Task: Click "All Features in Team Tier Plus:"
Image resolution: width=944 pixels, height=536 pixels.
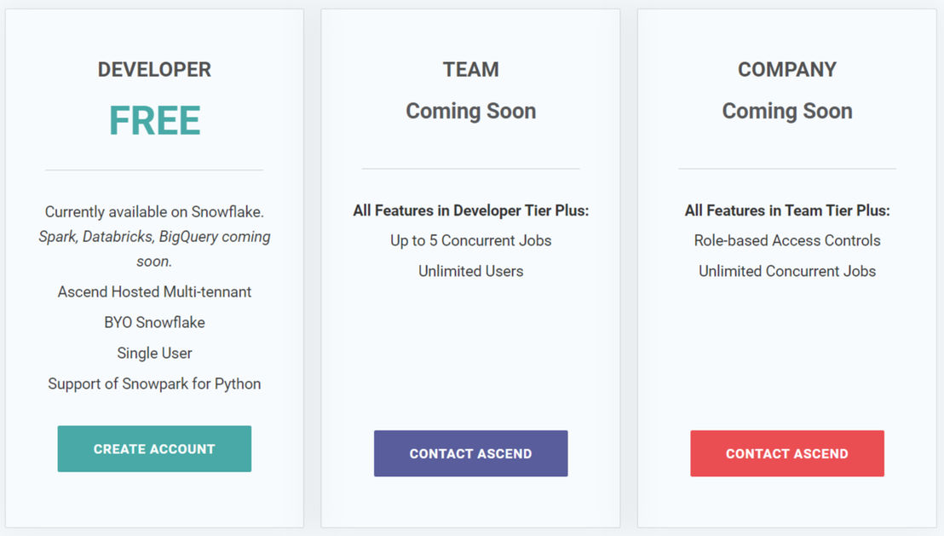Action: pos(787,210)
